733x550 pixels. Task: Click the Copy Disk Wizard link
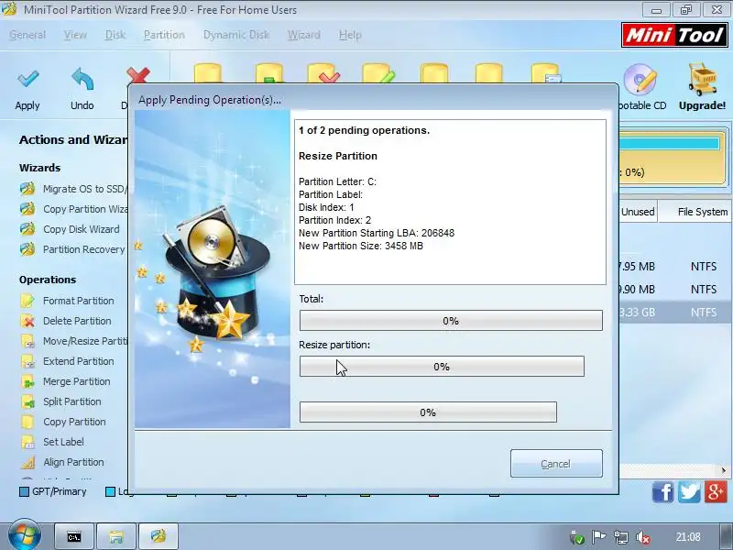[x=82, y=229]
